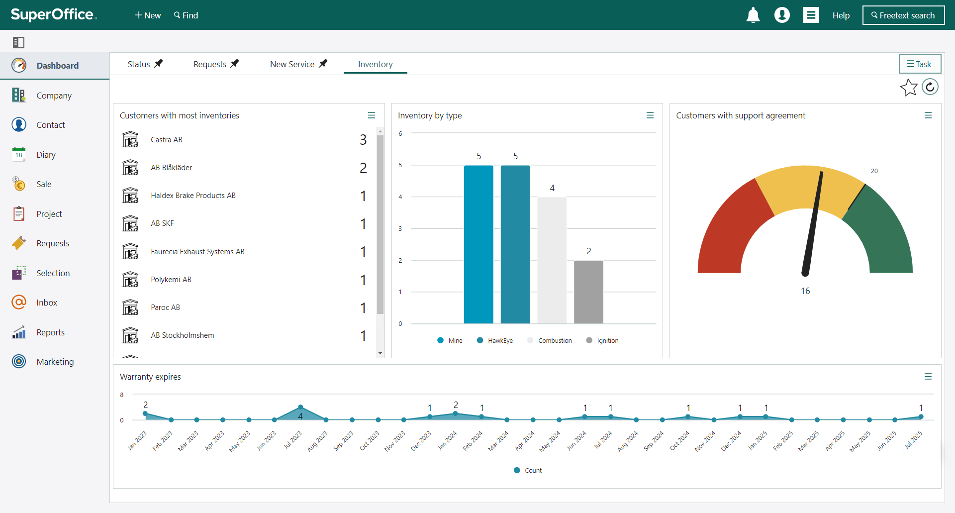Open AB SKF company icon
This screenshot has width=955, height=513.
[x=130, y=223]
